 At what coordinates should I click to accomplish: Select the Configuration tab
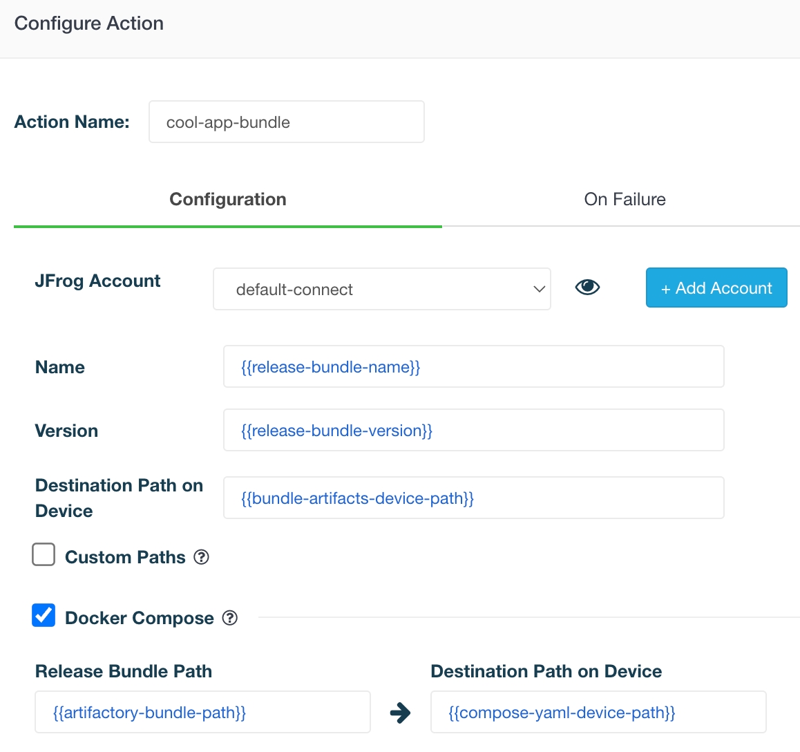227,200
